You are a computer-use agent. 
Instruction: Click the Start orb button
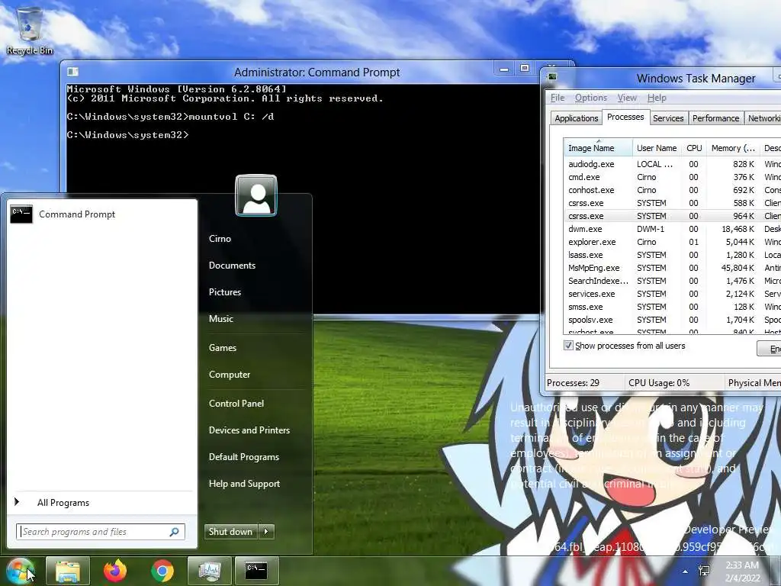point(20,571)
